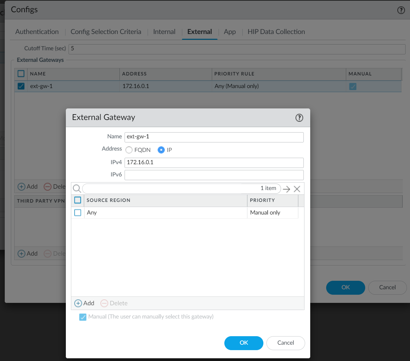Screen dimensions: 410x361
Task: Select the External tab
Action: [x=200, y=32]
